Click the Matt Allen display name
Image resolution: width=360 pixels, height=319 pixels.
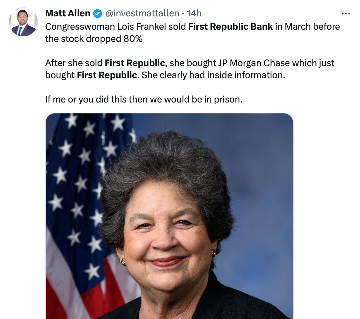pyautogui.click(x=68, y=13)
